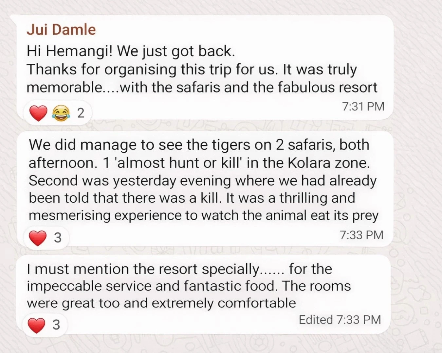
Task: Click heart reaction on the tiger safari message
Action: coord(38,238)
